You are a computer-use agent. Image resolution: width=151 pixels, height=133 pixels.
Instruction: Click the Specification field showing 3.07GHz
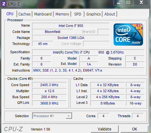pyautogui.click(x=88, y=52)
